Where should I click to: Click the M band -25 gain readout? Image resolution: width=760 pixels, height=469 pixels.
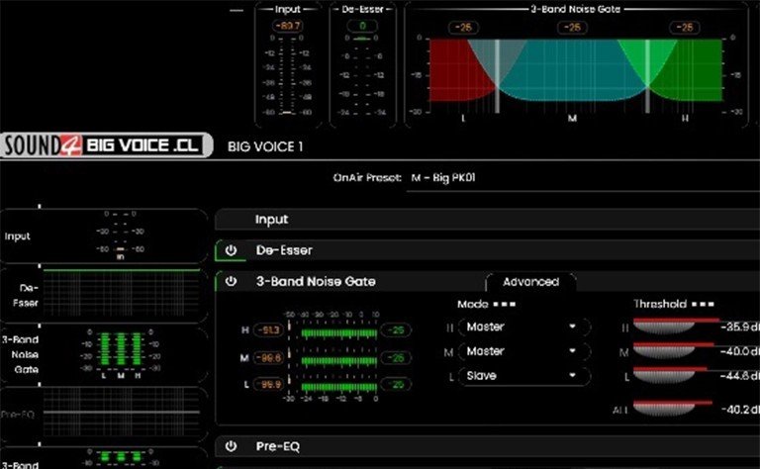tap(396, 358)
